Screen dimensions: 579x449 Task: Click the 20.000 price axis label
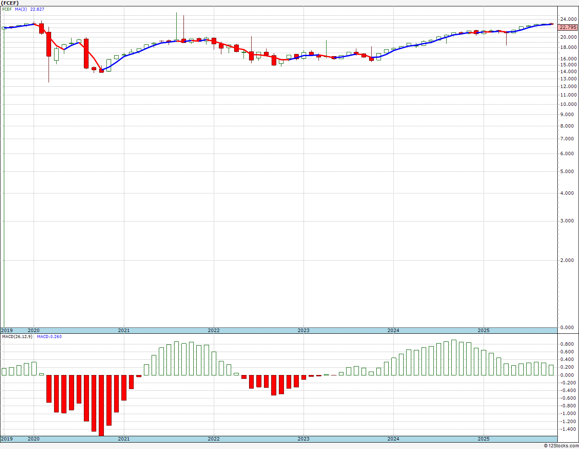tap(569, 37)
